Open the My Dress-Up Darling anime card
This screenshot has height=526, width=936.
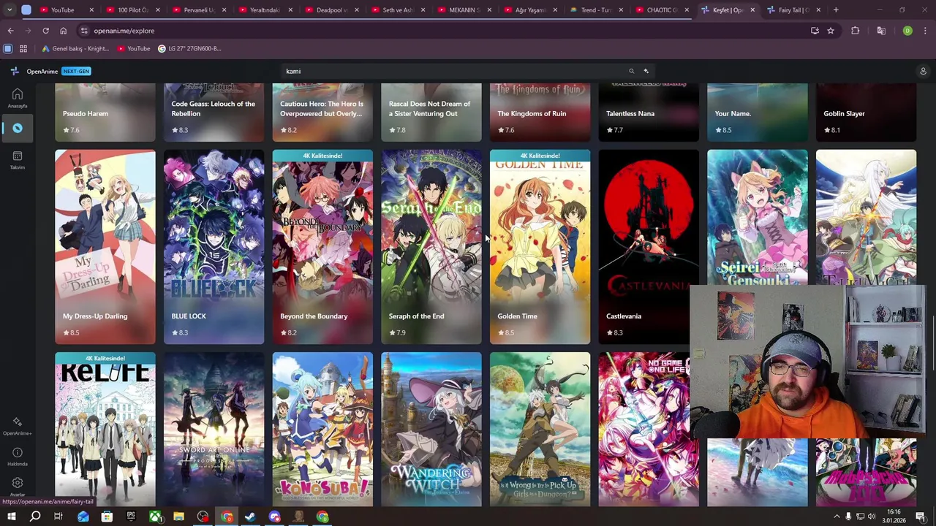click(x=105, y=247)
